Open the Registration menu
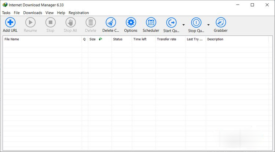 pos(79,13)
